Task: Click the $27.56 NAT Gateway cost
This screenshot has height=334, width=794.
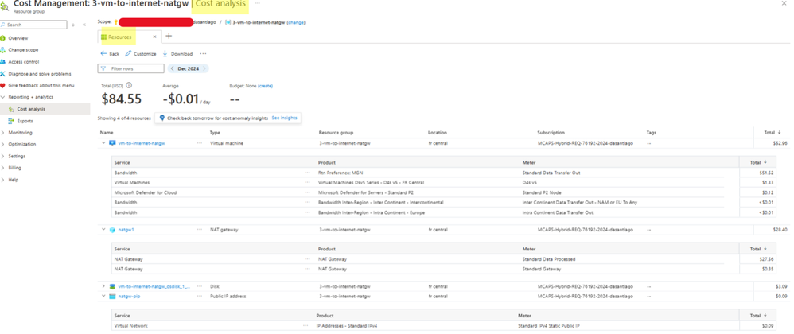Action: click(x=767, y=259)
